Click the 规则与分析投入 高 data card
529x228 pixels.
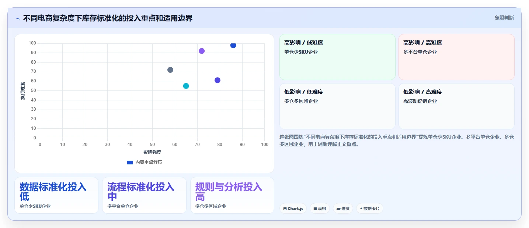pos(232,195)
